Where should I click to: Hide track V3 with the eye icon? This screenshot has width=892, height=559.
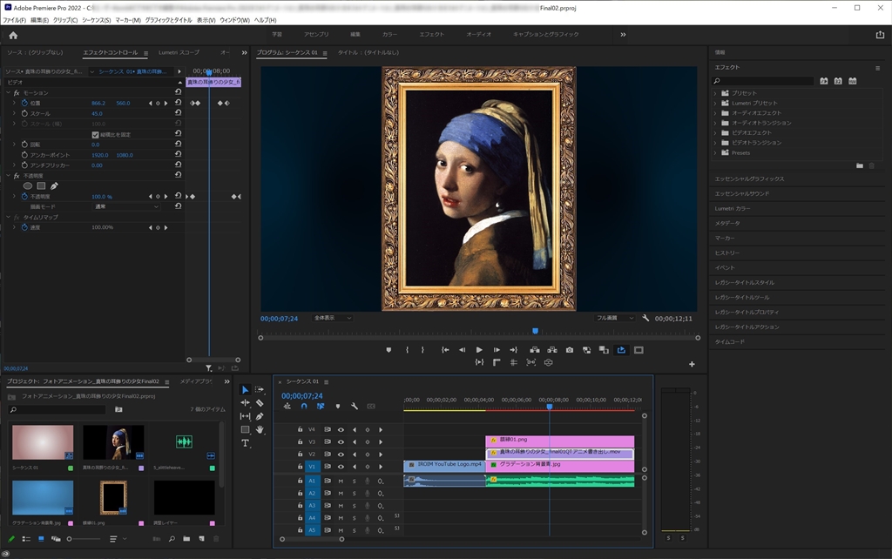[341, 441]
